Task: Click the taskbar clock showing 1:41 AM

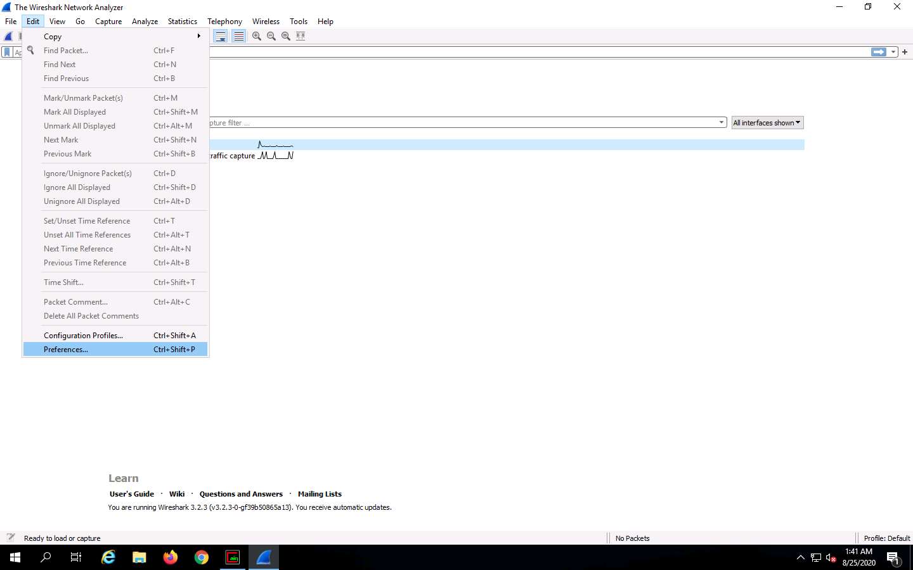Action: pos(858,557)
